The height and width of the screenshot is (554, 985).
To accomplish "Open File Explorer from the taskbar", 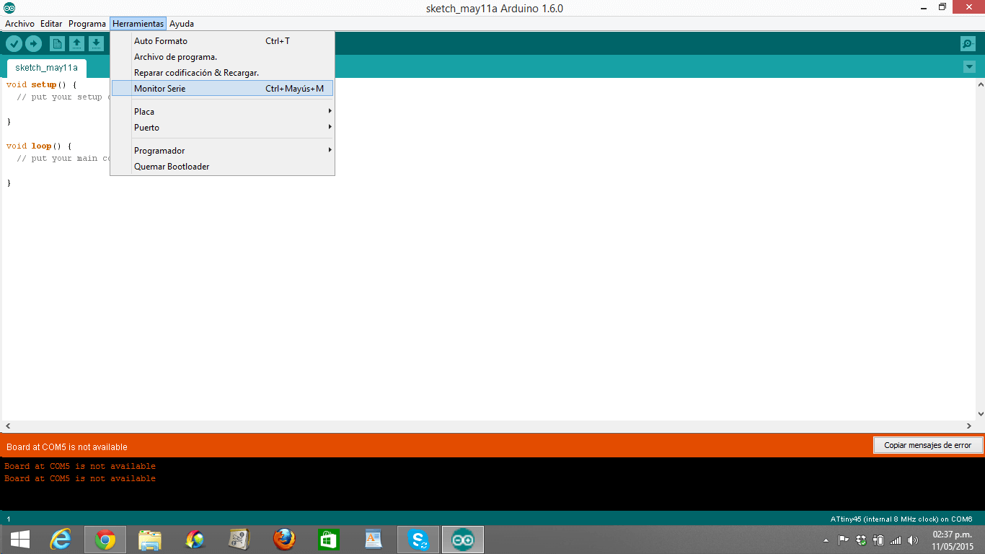I will click(x=150, y=540).
